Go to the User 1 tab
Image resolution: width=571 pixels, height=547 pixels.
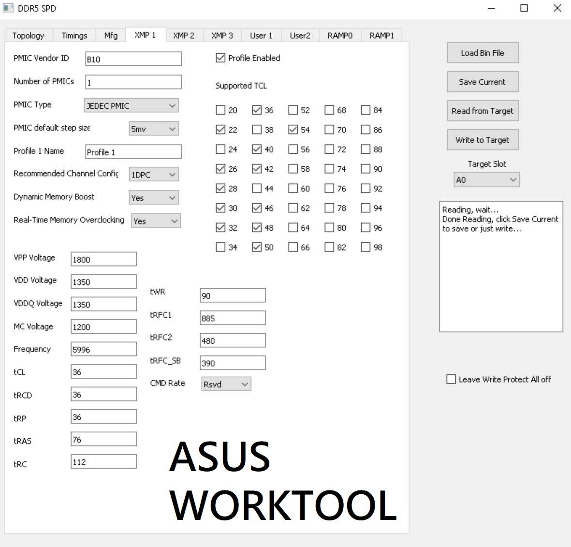tap(261, 35)
